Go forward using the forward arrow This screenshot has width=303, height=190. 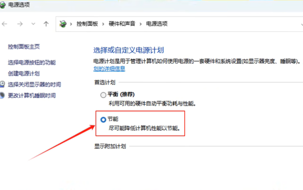click(20, 24)
